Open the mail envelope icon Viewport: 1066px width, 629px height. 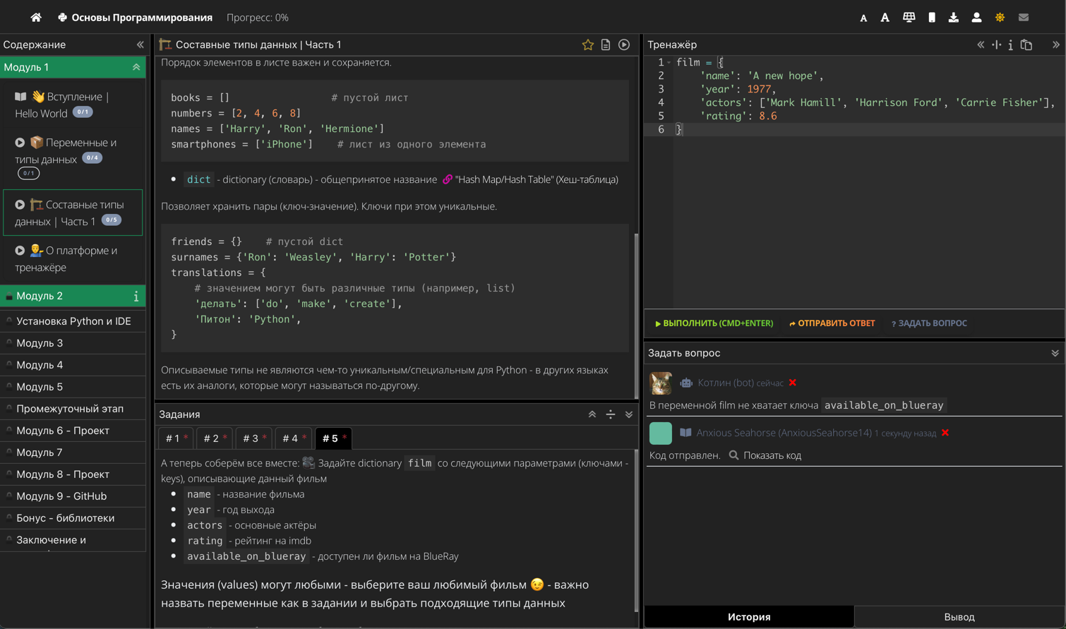coord(1023,18)
